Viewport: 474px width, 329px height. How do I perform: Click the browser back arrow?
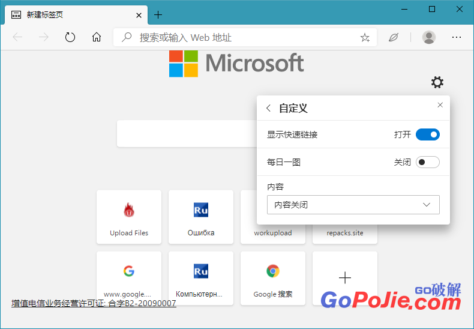pos(17,37)
